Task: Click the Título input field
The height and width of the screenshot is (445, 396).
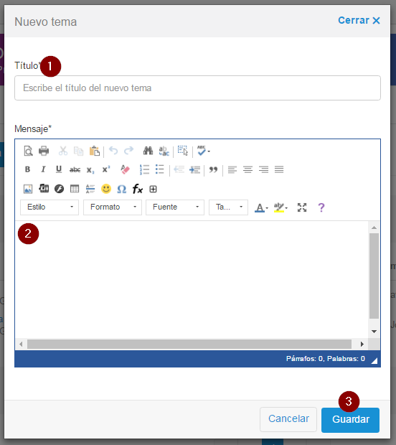Action: click(x=197, y=88)
